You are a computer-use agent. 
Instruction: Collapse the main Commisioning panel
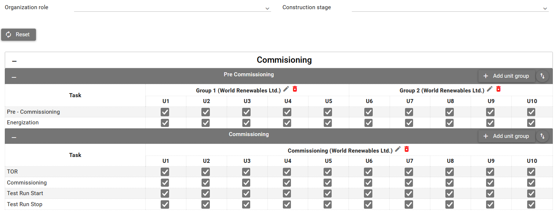[x=14, y=61]
